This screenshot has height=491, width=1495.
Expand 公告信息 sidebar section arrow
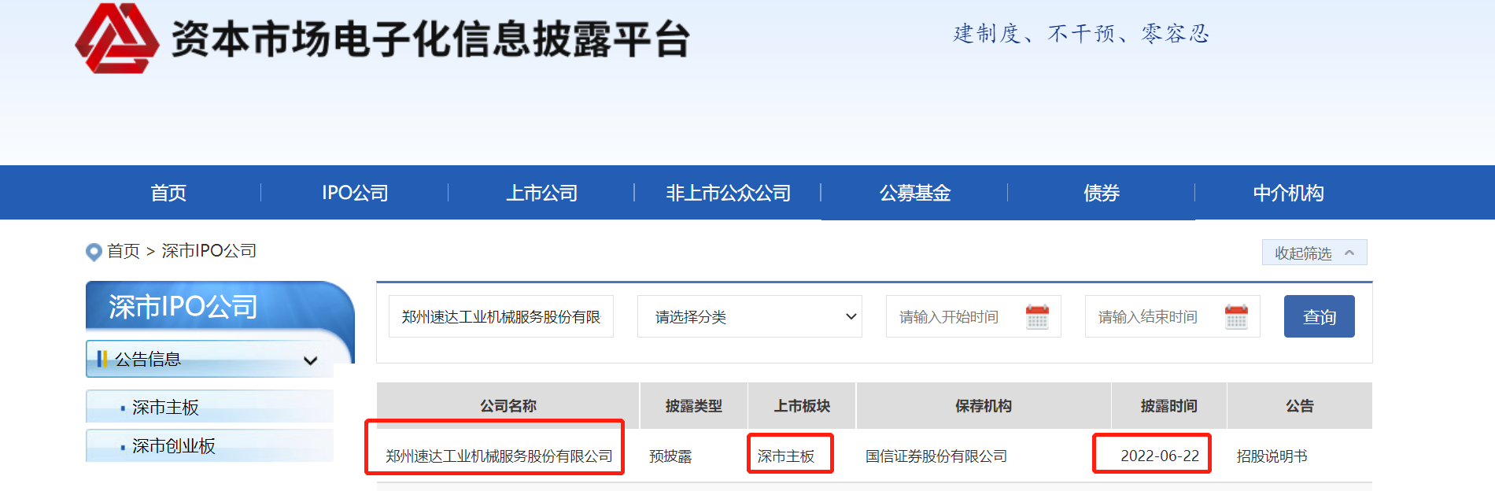pos(310,360)
